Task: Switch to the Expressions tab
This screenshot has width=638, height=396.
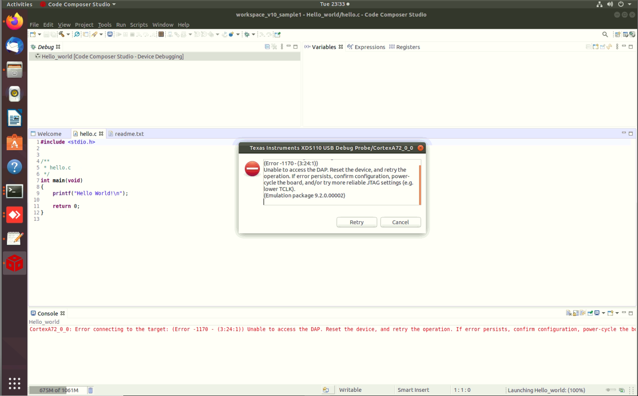Action: [366, 47]
